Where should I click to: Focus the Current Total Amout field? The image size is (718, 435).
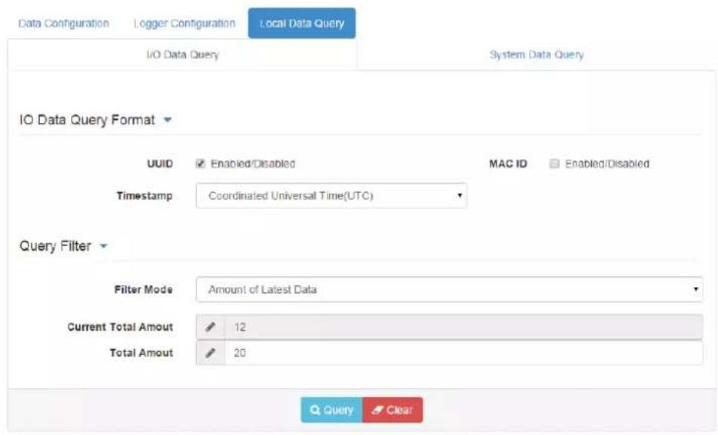464,327
